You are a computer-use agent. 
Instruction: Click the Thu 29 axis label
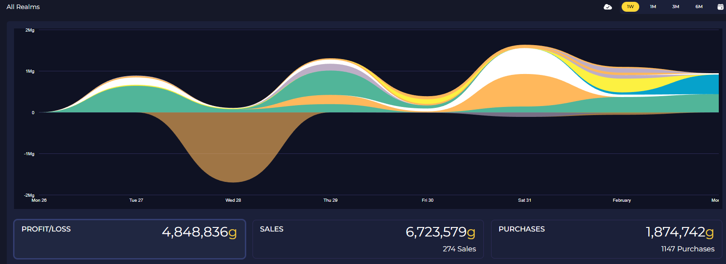click(330, 200)
